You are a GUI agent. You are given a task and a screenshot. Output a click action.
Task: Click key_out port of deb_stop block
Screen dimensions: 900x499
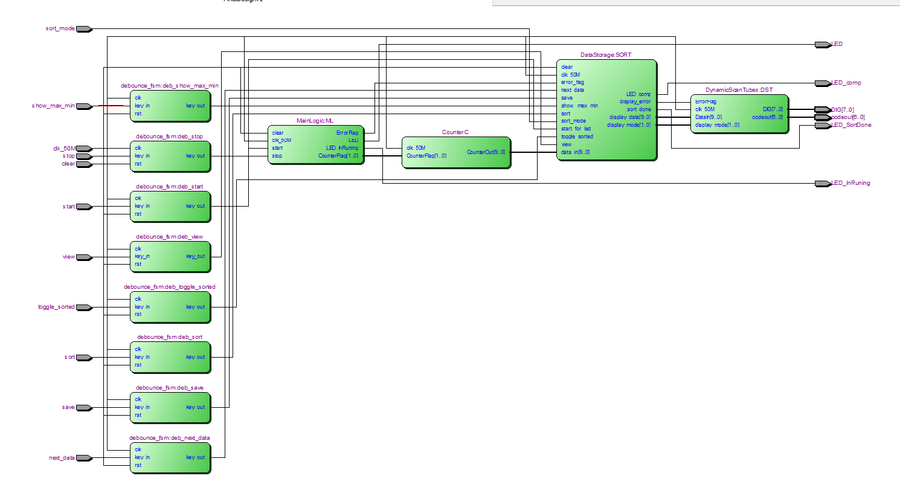pyautogui.click(x=195, y=156)
